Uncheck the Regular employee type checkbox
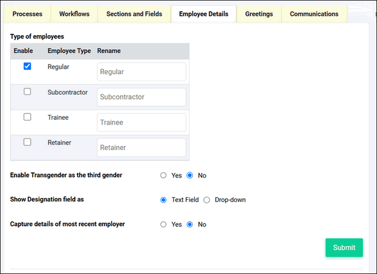Screen dimensions: 377x274 point(27,66)
